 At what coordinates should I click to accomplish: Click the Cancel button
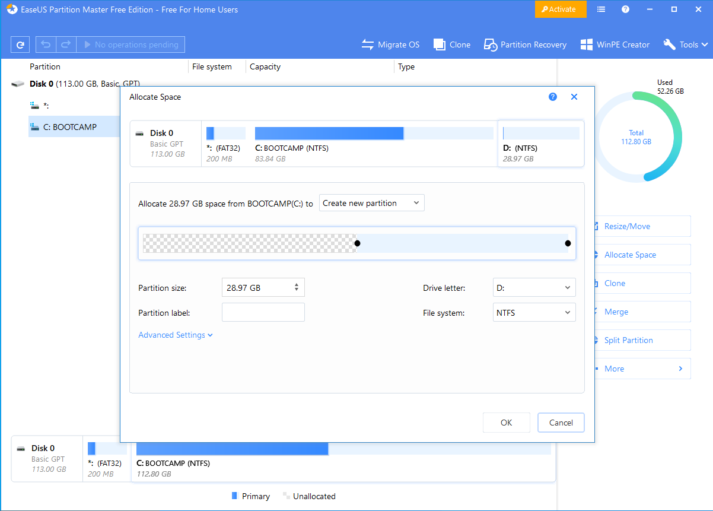pyautogui.click(x=561, y=423)
